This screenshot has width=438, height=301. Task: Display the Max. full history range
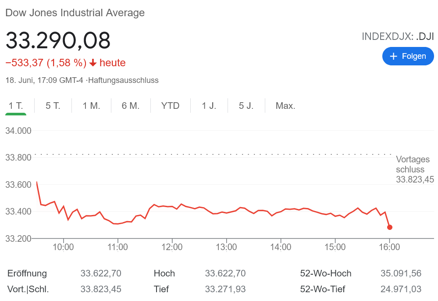click(285, 106)
